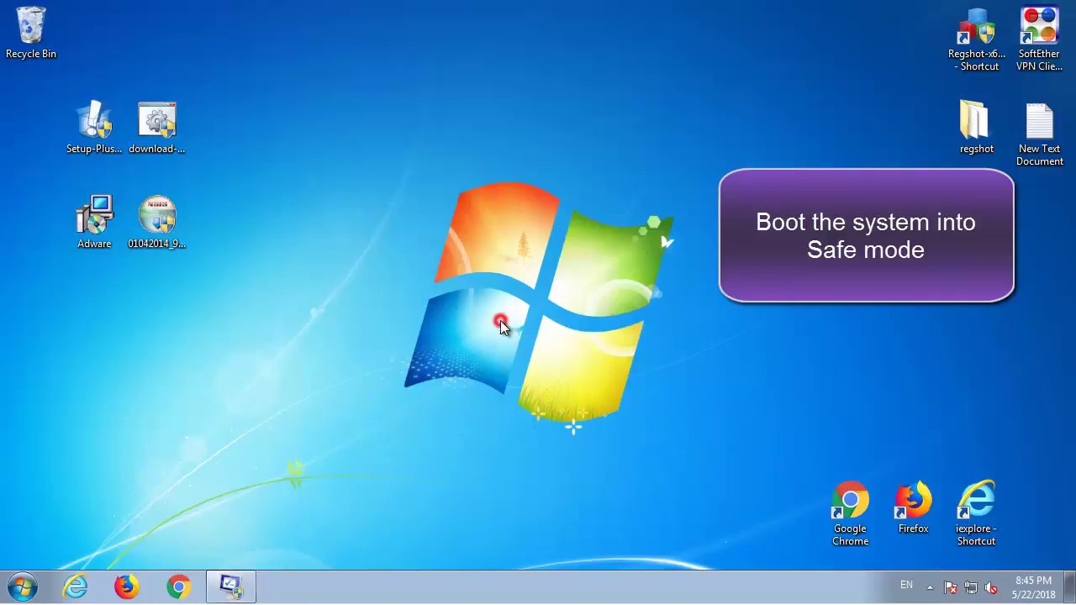Select the Adware desktop icon

[x=94, y=223]
